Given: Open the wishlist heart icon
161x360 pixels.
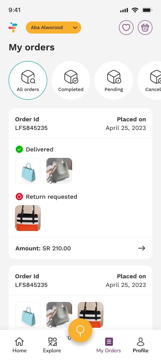Looking at the screenshot, I should pyautogui.click(x=126, y=28).
